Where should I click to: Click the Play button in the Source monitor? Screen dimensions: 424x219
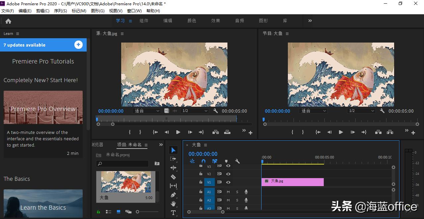178,132
